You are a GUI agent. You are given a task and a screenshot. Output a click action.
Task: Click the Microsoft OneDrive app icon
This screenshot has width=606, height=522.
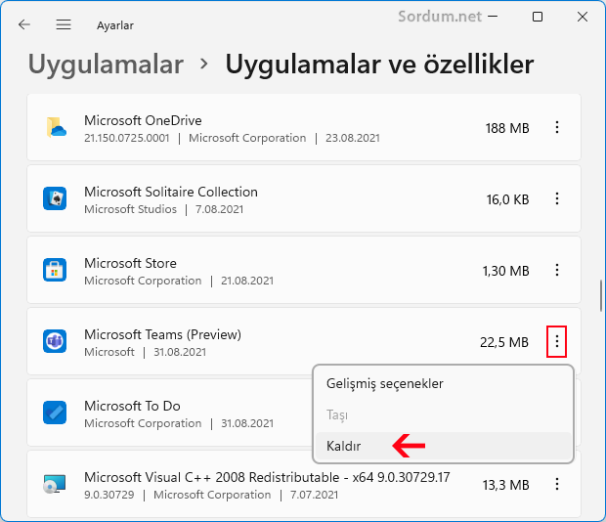(56, 127)
